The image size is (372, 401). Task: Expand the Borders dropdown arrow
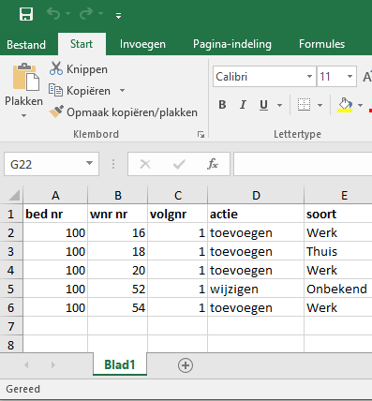(320, 105)
